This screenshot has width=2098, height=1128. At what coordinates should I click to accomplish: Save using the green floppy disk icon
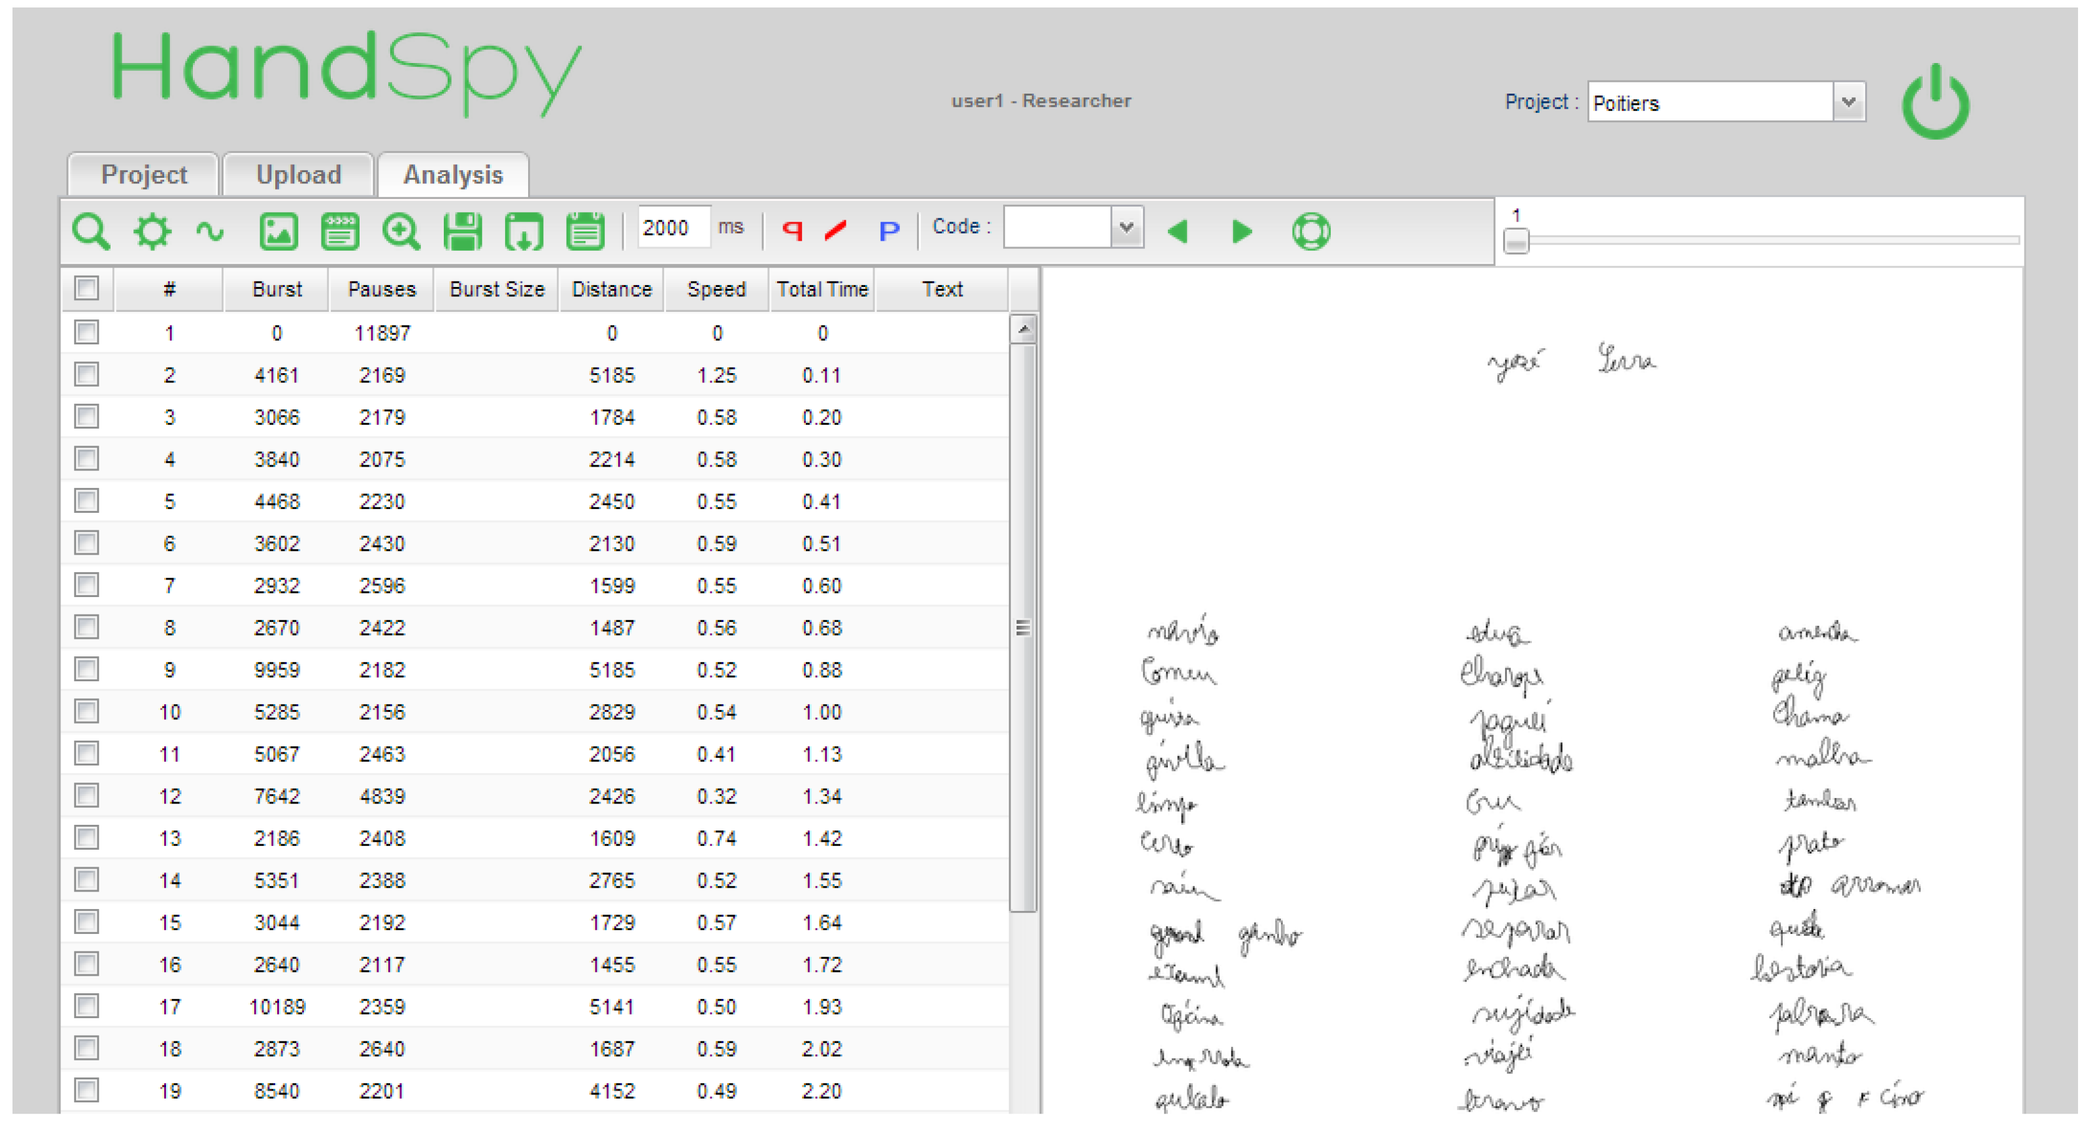coord(463,231)
